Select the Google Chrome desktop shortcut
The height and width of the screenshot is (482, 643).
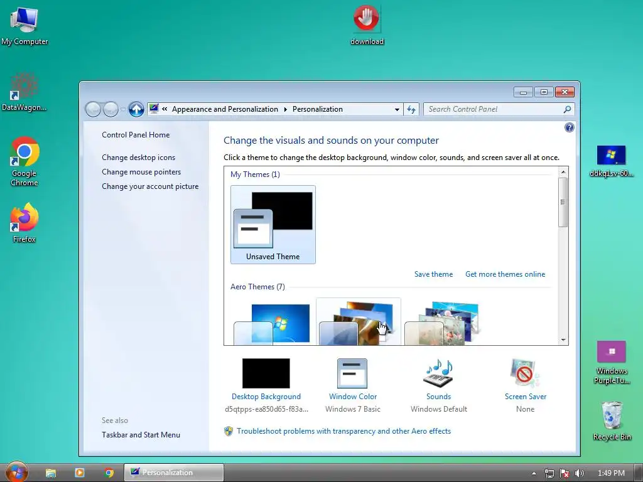click(x=24, y=161)
